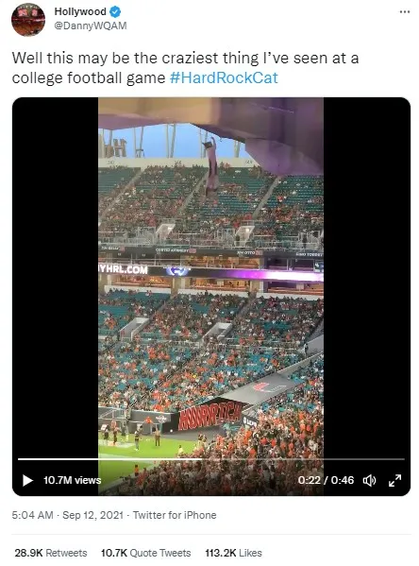Seek on the video progress bar
Screen dimensions: 419x566
point(211,459)
